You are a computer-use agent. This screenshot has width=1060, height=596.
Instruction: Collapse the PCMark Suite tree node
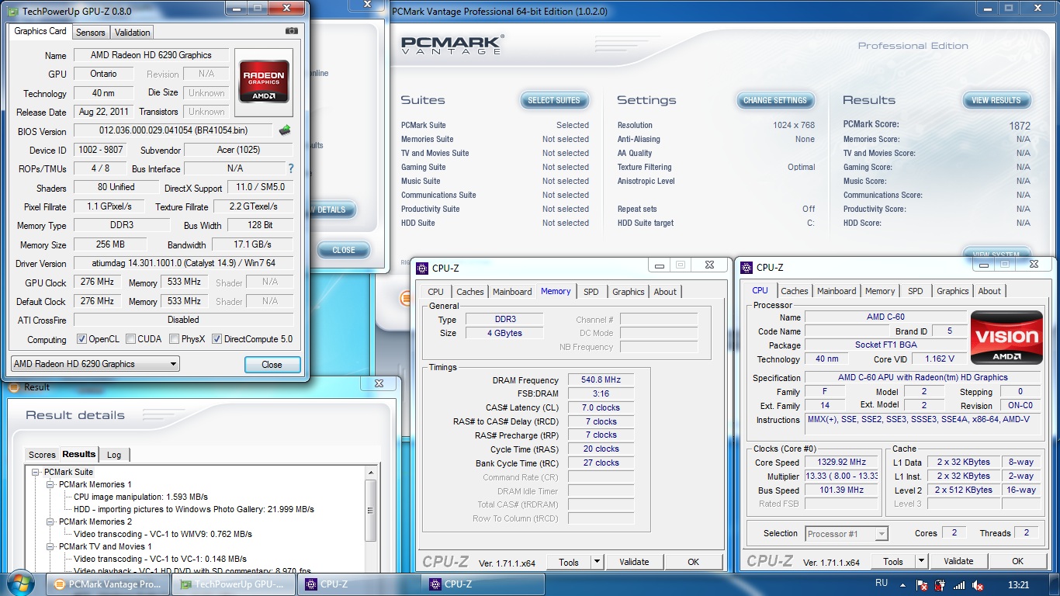36,472
